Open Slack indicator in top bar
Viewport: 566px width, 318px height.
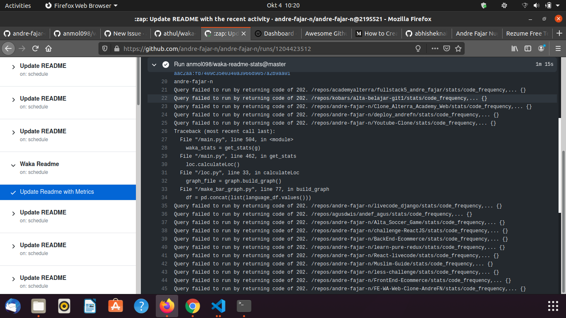tap(504, 5)
